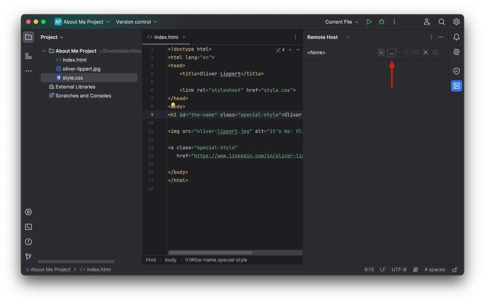Viewport: 485px width, 303px height.
Task: Click editor horizontal scrollbar
Action: point(210,253)
